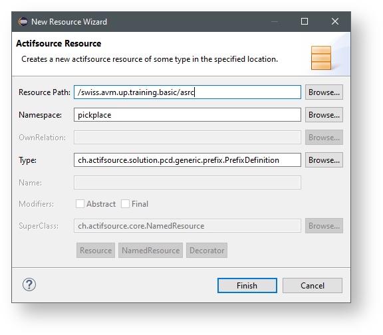Select the Resource superclass button
This screenshot has width=383, height=335.
coord(96,251)
